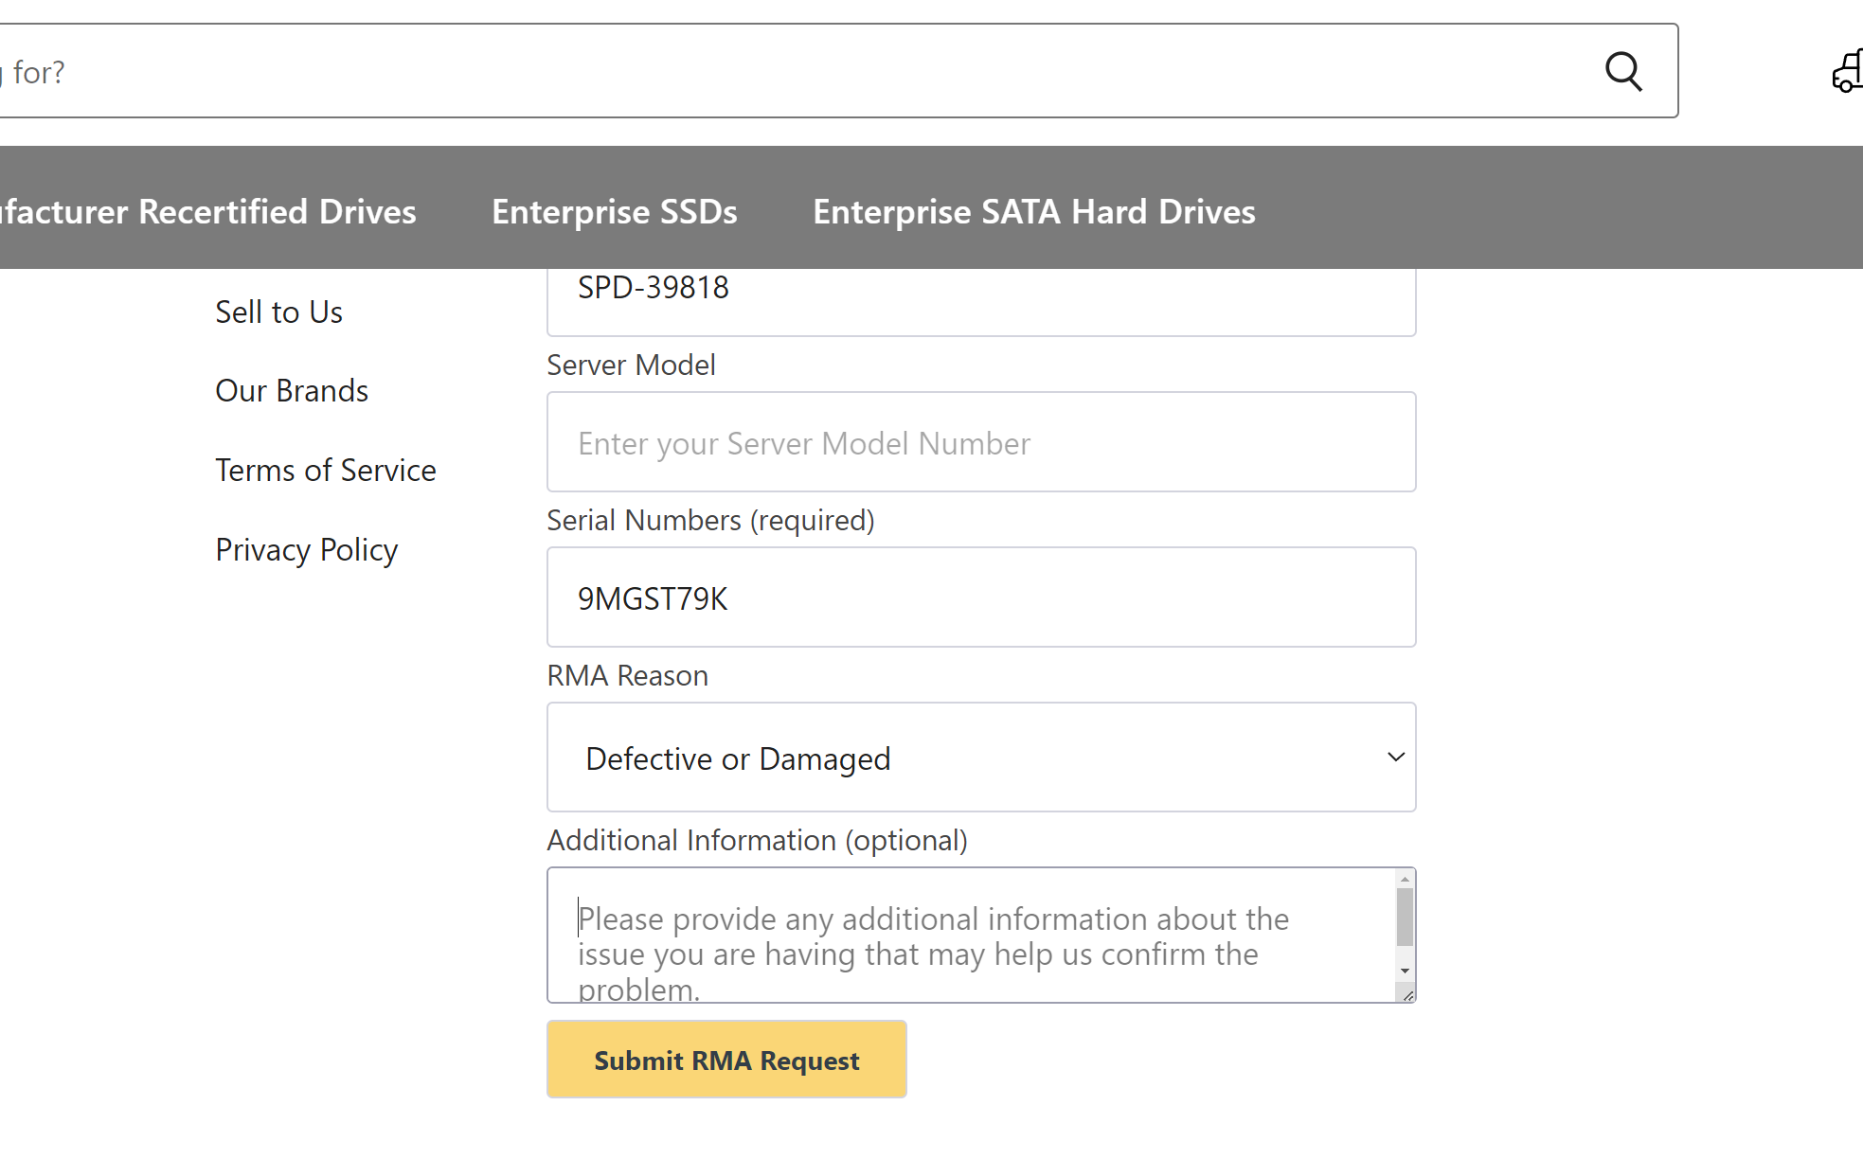Click the magnifying glass search icon

(x=1623, y=71)
